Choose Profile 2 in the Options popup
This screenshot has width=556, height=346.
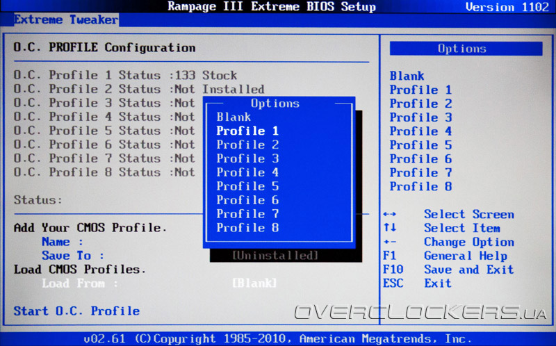[x=247, y=145]
